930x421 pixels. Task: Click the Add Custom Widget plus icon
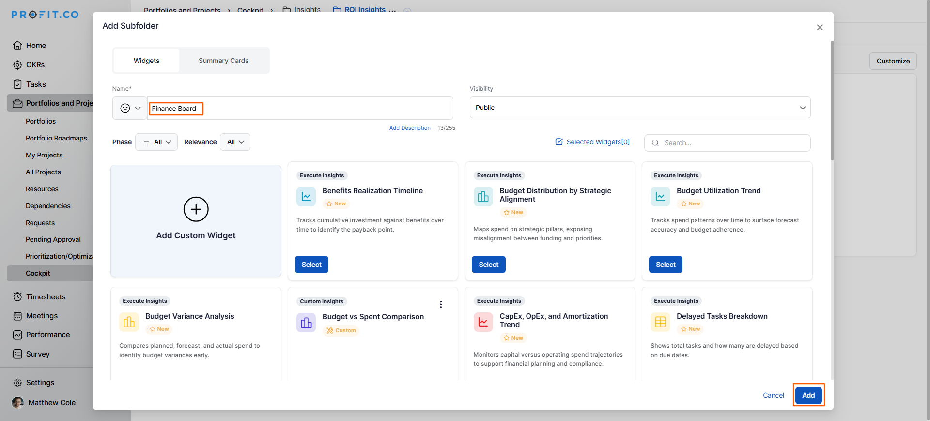(x=196, y=209)
